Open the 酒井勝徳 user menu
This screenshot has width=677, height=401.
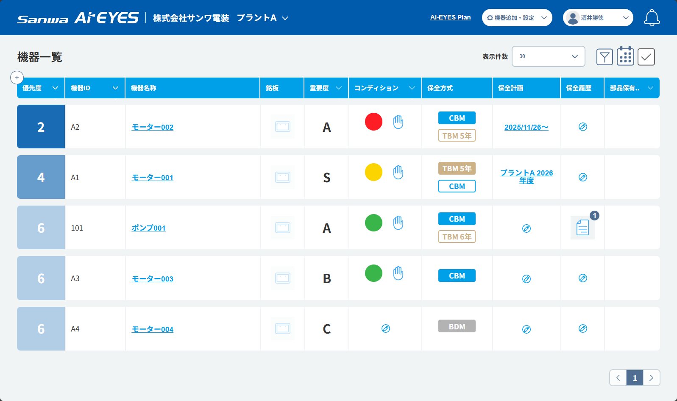pyautogui.click(x=598, y=18)
